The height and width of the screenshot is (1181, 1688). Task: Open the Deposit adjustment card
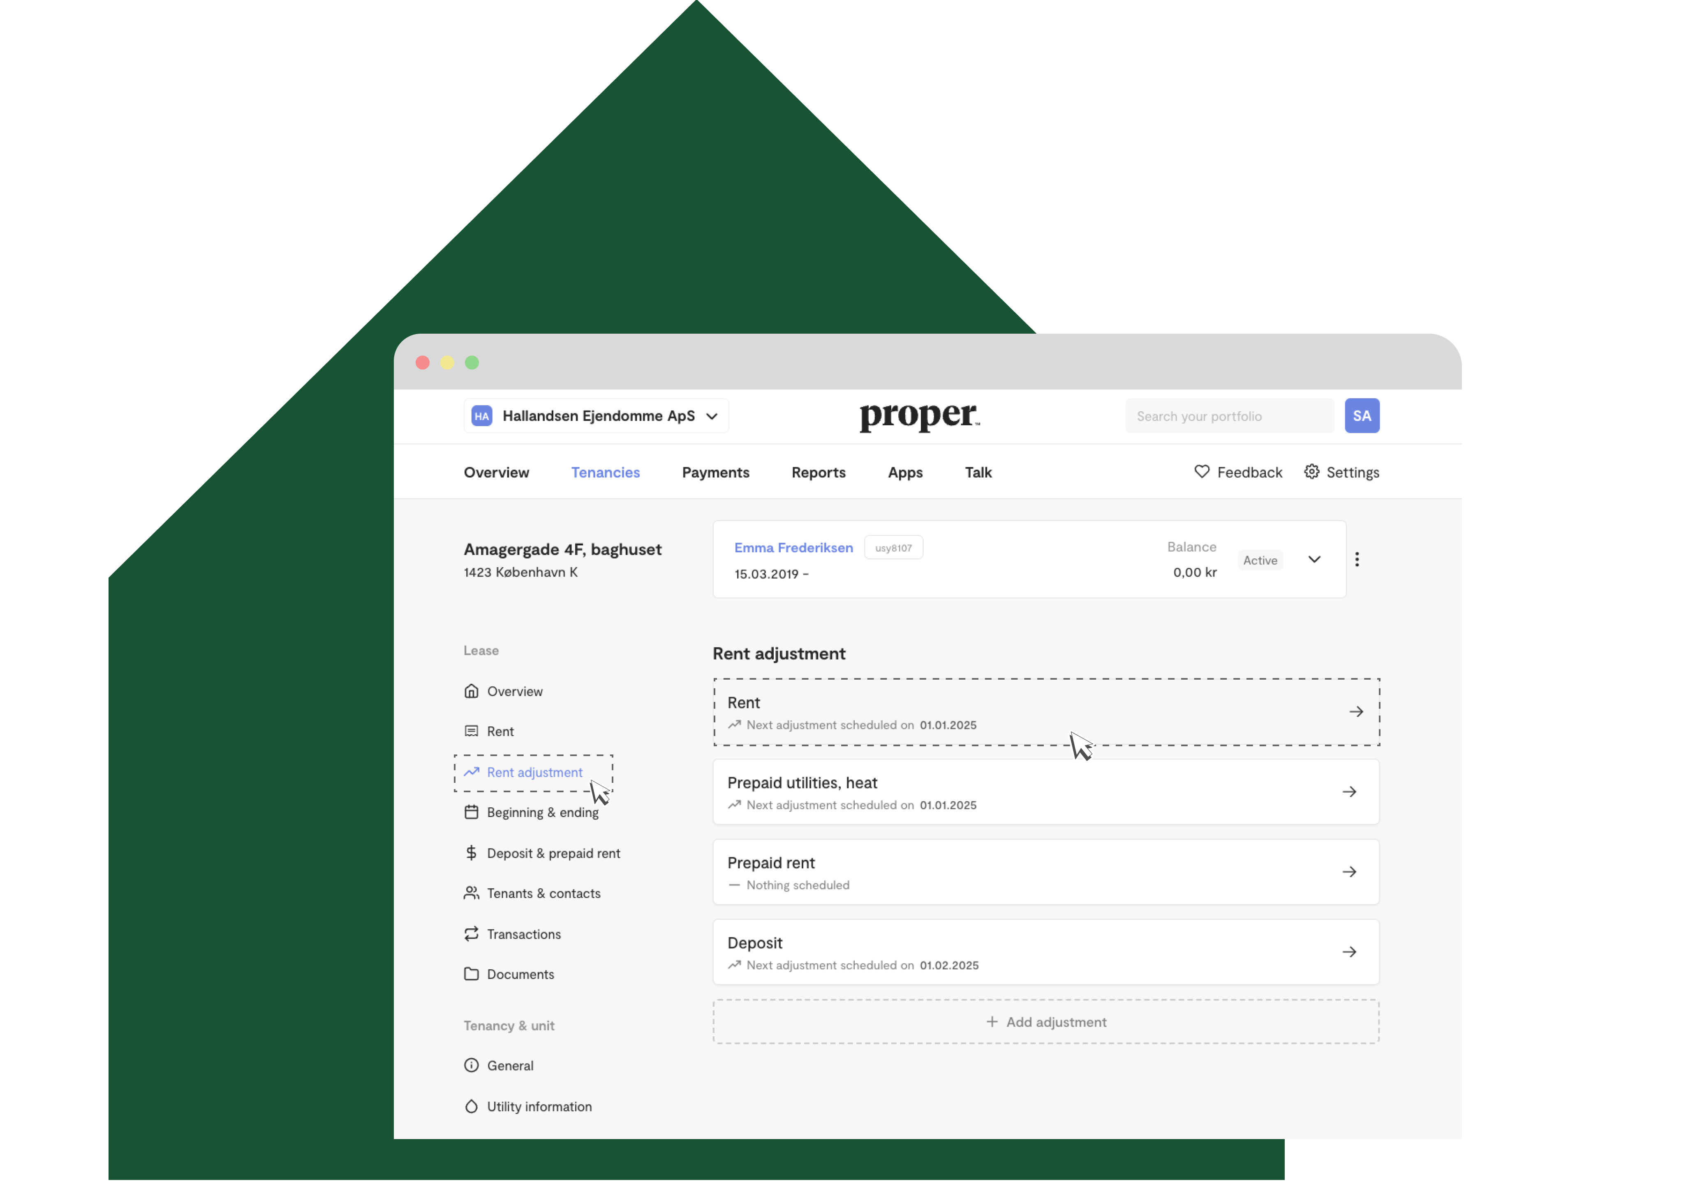click(x=1046, y=953)
